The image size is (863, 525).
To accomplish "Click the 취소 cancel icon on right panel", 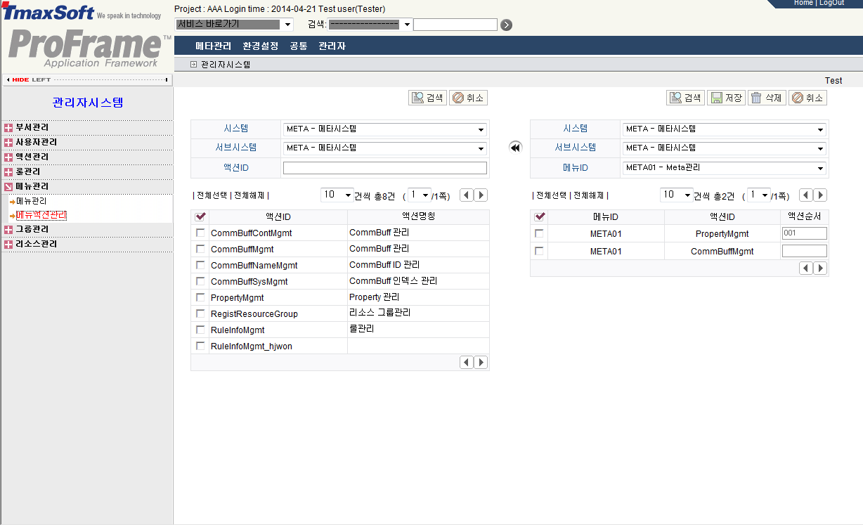I will (x=807, y=97).
